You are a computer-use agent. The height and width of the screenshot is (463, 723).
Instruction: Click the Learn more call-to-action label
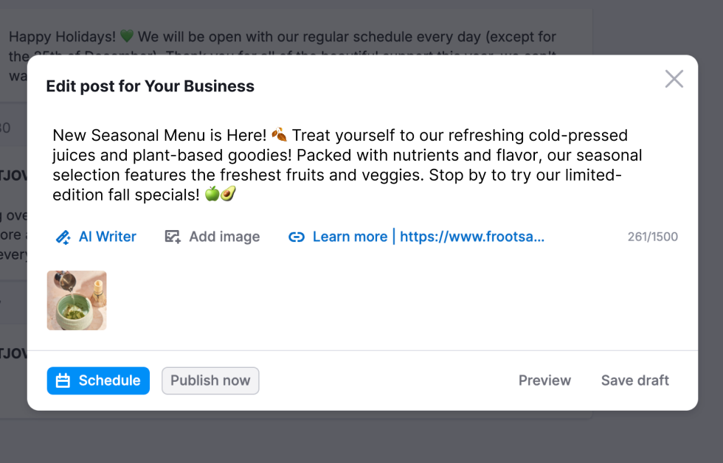[x=350, y=237]
